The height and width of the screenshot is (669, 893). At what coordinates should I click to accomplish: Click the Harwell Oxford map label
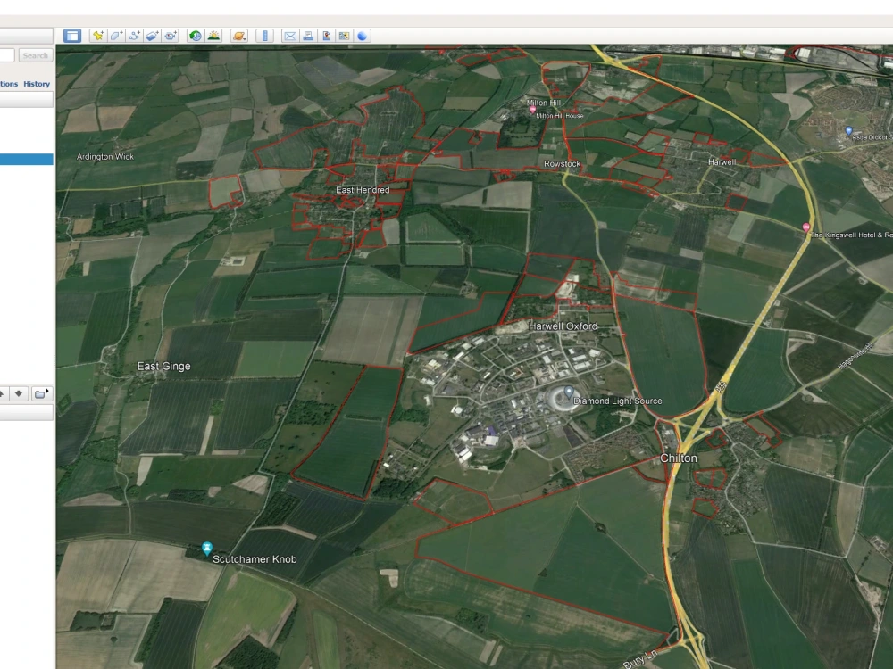(x=563, y=326)
